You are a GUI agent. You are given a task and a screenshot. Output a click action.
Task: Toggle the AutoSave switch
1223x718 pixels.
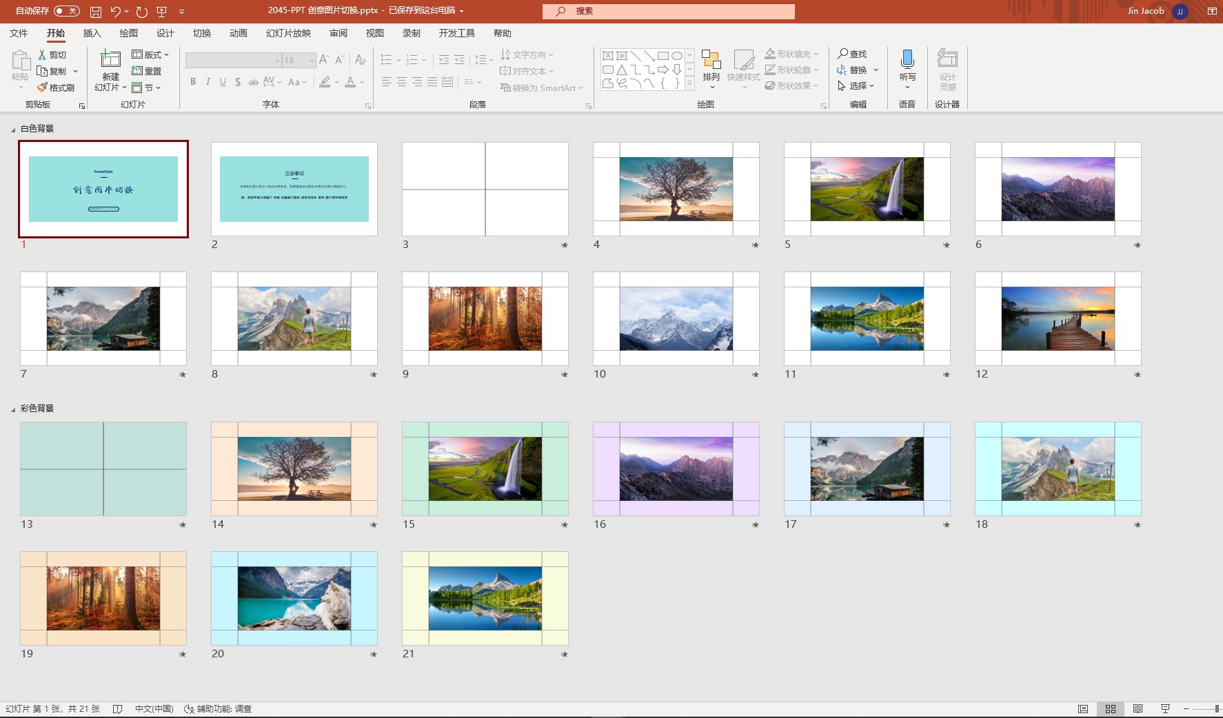66,11
